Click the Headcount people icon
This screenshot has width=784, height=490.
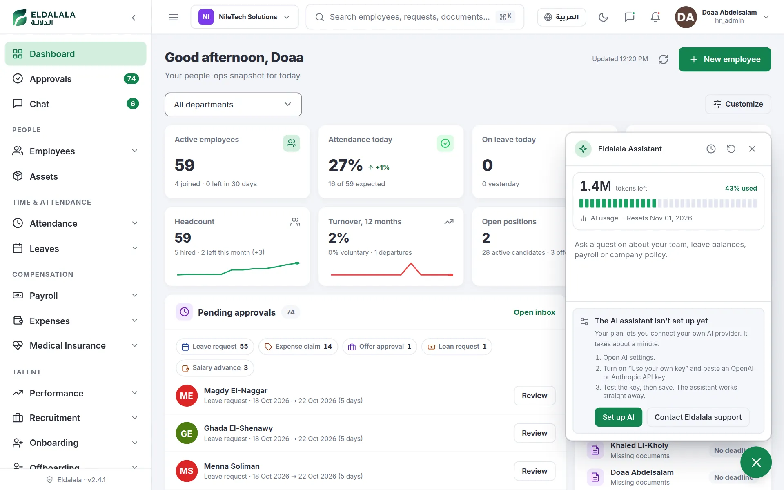tap(295, 222)
